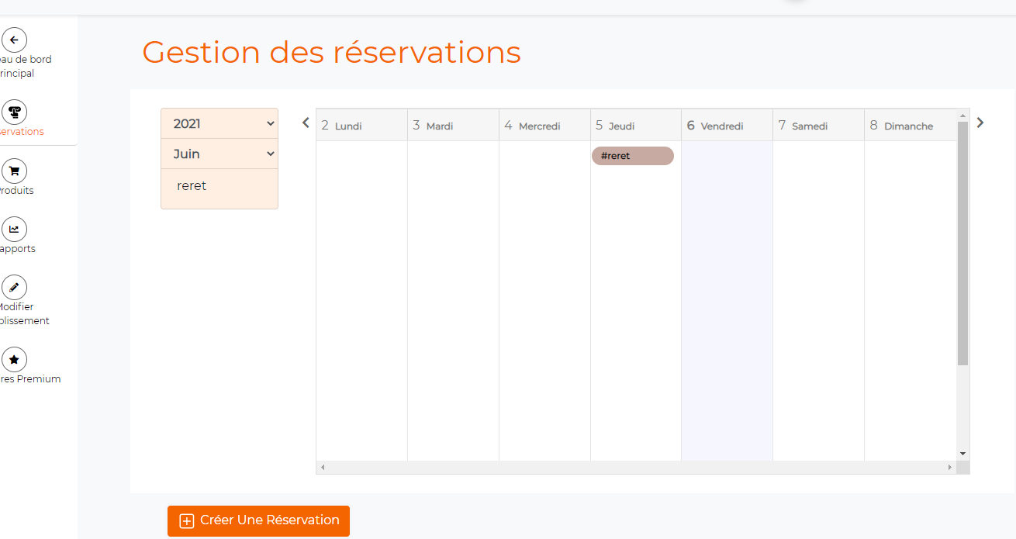The image size is (1016, 539).
Task: Click the calendar vertical scrollbar thumb
Action: pos(962,243)
